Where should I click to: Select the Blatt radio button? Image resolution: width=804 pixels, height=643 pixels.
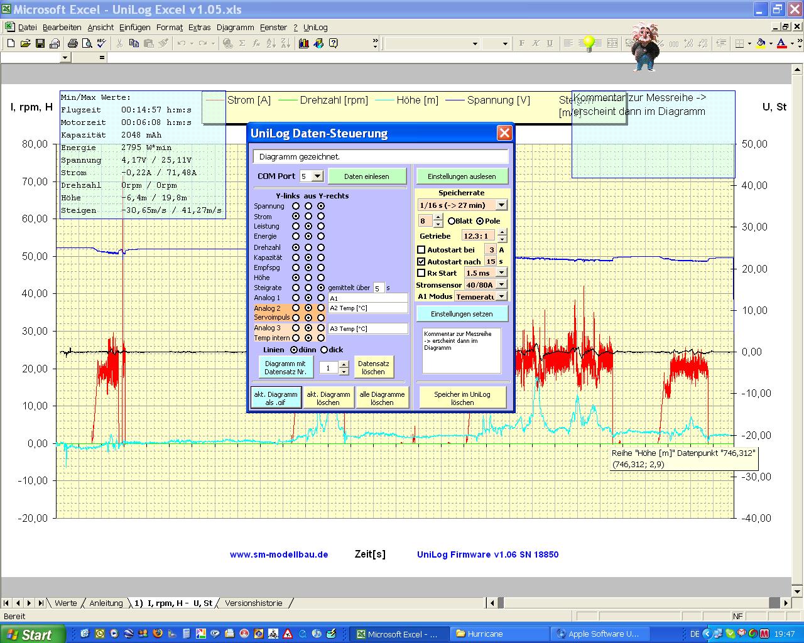pos(452,221)
